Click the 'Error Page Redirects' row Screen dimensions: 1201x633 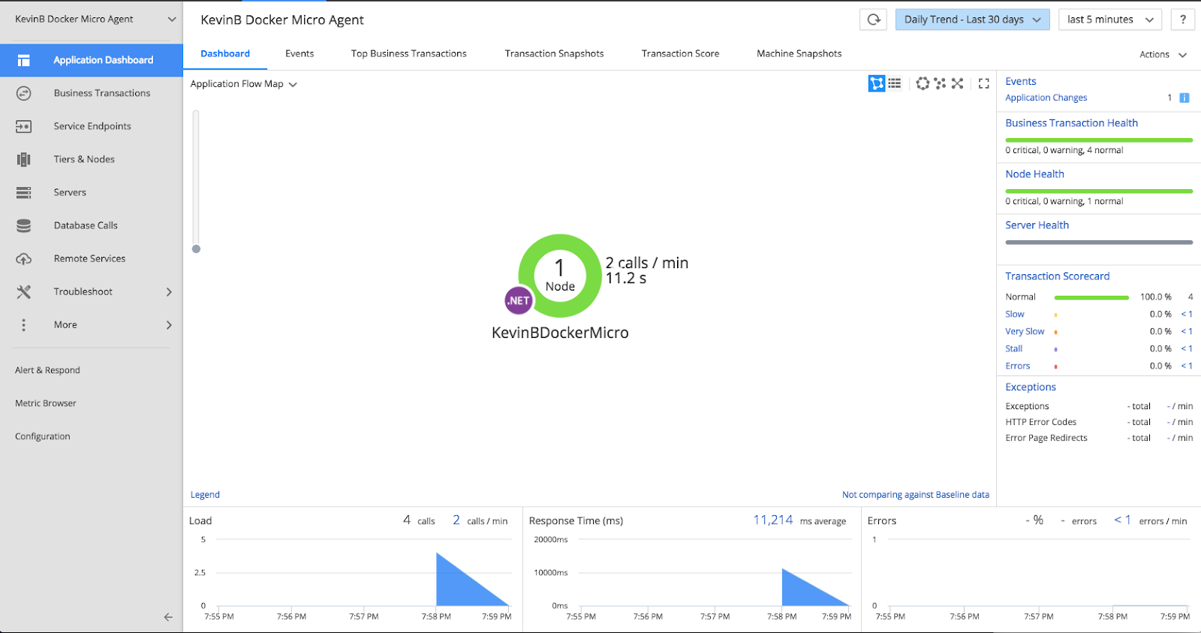(x=1099, y=438)
